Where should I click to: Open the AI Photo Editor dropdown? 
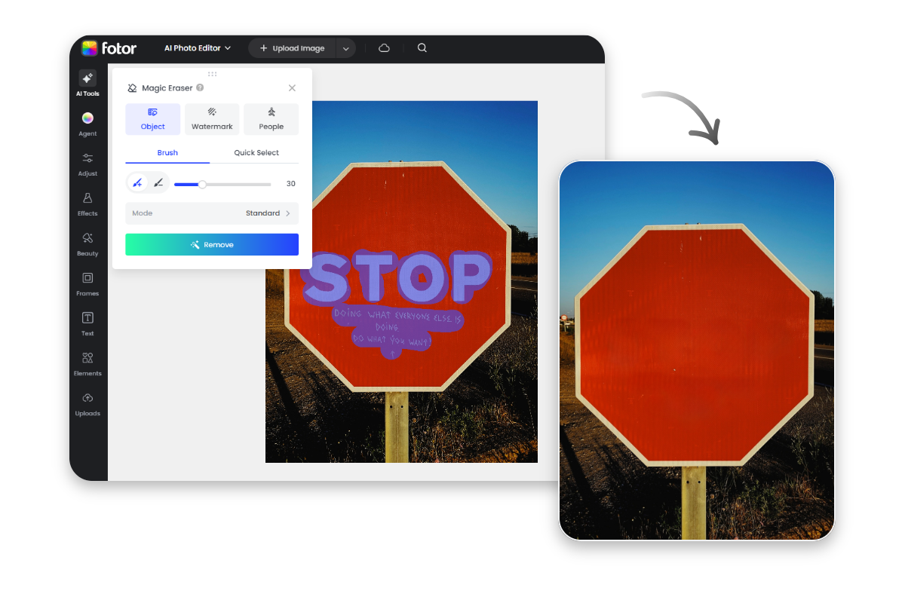click(197, 47)
